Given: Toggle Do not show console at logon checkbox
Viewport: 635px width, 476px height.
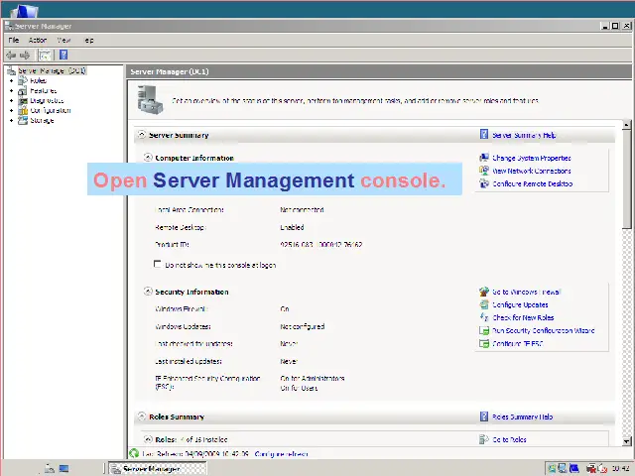Looking at the screenshot, I should click(157, 264).
